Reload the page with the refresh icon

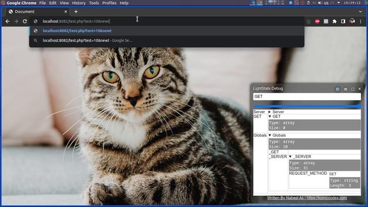click(x=25, y=21)
